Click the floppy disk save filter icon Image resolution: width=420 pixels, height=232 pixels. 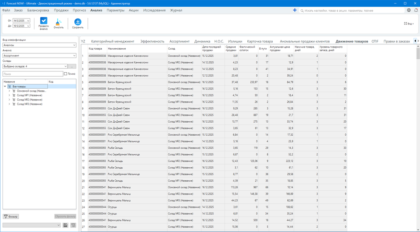(x=66, y=225)
